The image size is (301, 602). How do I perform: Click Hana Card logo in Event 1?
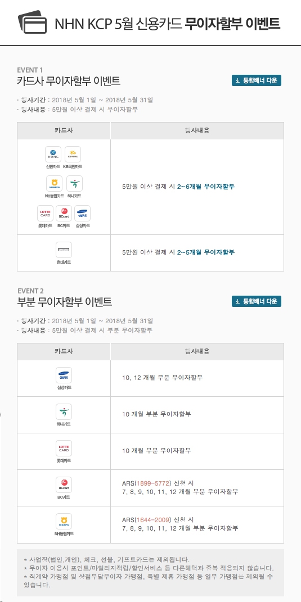pyautogui.click(x=74, y=183)
